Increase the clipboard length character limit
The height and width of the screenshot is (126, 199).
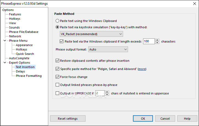point(157,40)
